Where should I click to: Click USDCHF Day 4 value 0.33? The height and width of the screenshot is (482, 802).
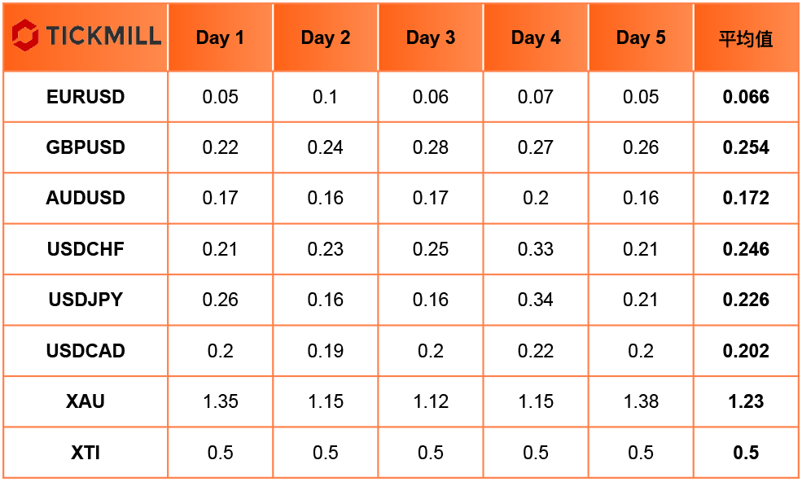(536, 249)
